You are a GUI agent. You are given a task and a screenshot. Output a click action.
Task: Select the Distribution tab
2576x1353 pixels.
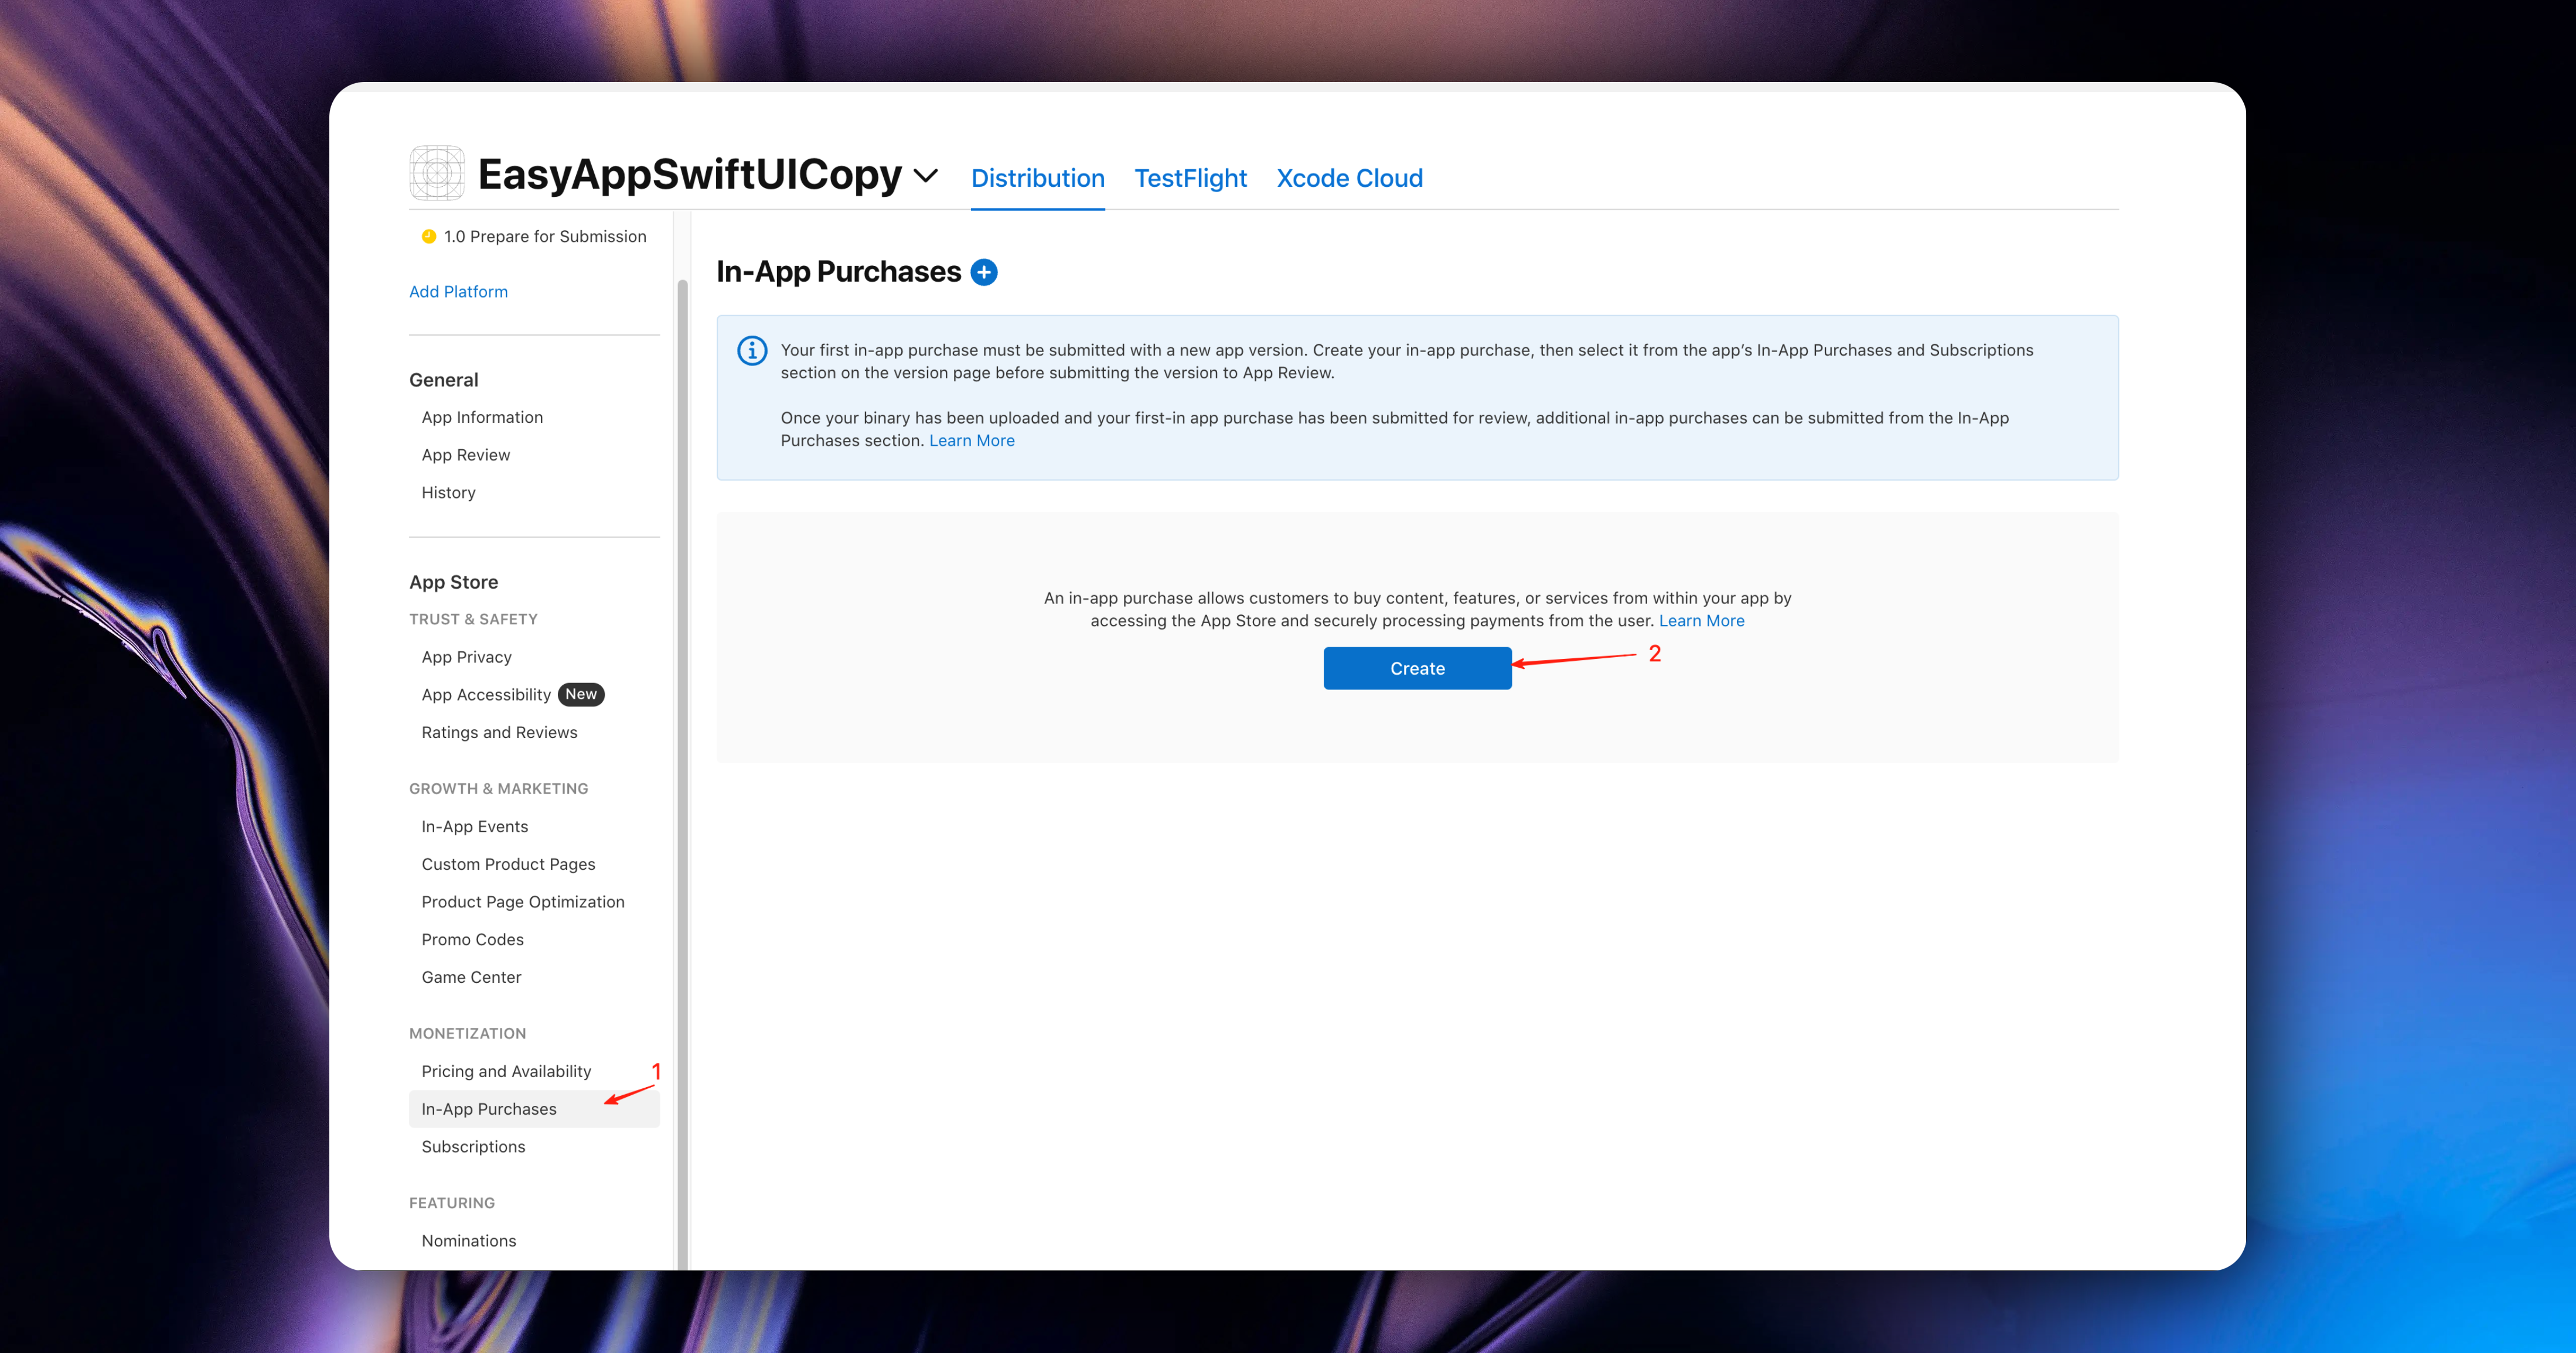(x=1037, y=178)
